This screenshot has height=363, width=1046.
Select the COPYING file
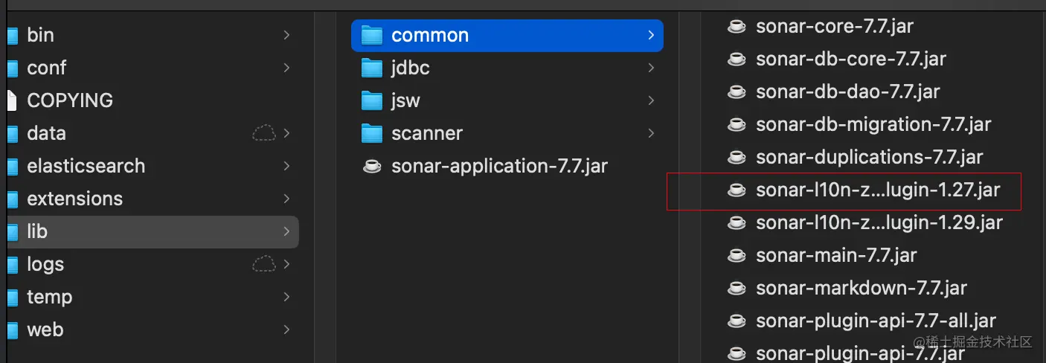coord(70,100)
